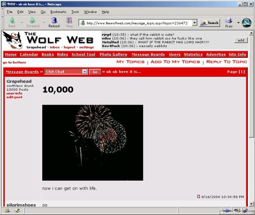Open the Bookmarks menu
255x215 pixels.
(58, 12)
